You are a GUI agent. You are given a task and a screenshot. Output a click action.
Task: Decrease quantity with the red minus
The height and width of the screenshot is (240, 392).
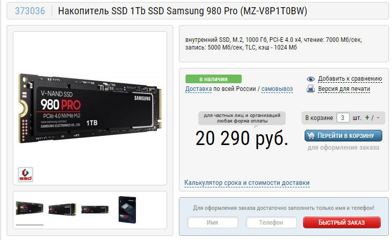(x=378, y=117)
